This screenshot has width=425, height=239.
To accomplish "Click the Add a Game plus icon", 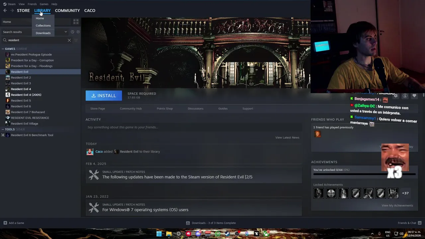I will (x=5, y=223).
